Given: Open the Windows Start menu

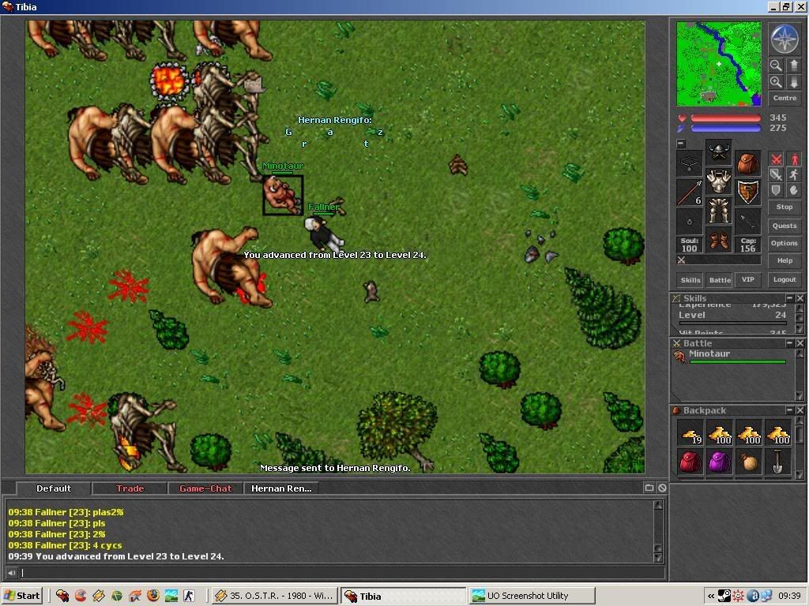Looking at the screenshot, I should (21, 596).
